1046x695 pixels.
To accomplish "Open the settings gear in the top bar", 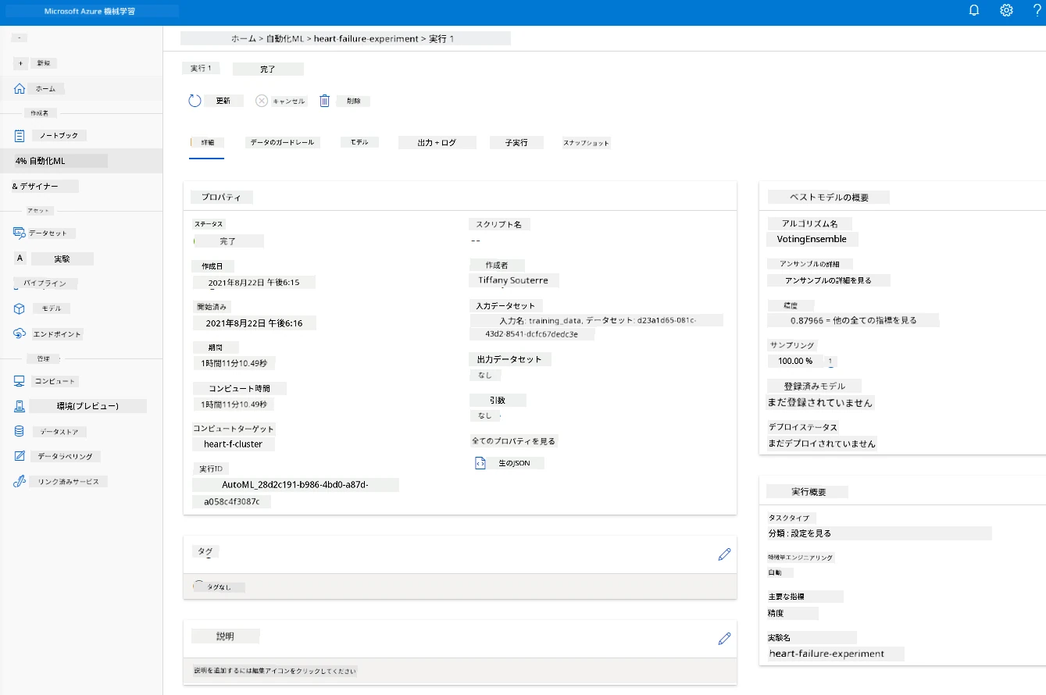I will pyautogui.click(x=1006, y=10).
